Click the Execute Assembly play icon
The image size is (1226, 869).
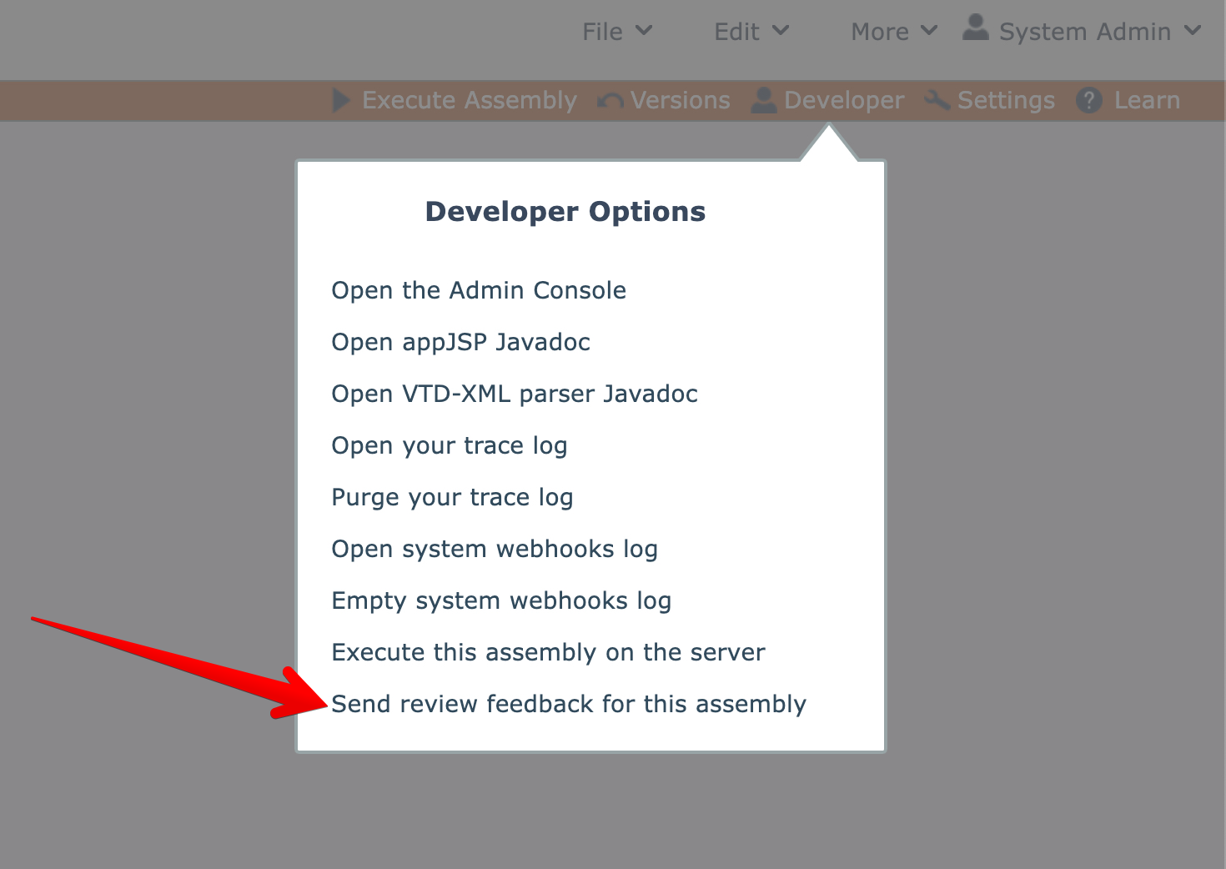tap(340, 100)
